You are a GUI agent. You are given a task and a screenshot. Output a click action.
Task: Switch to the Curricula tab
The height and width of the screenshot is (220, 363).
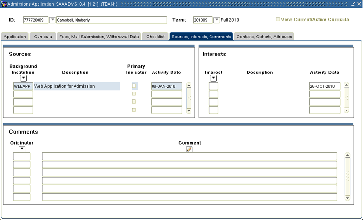click(43, 37)
